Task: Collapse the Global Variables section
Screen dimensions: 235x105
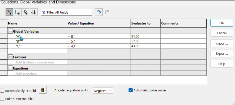Action: click(10, 31)
